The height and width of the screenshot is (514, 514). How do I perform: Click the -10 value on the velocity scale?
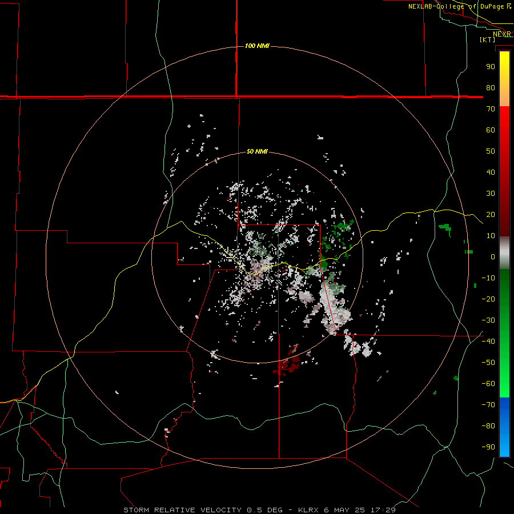tap(488, 278)
